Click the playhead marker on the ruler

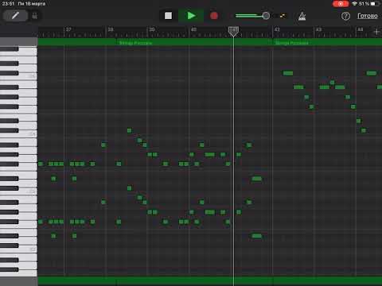pos(233,31)
